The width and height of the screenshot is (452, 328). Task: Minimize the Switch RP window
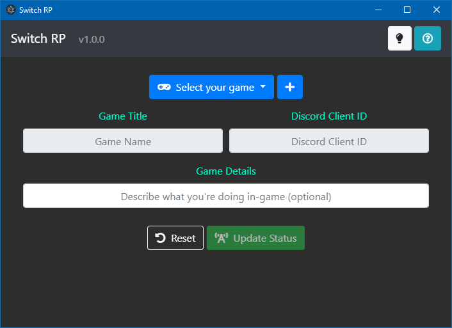(x=378, y=10)
